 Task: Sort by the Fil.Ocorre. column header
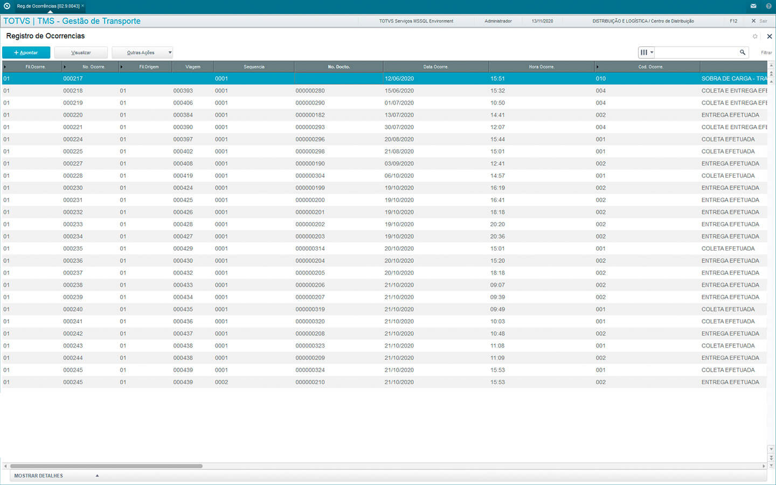35,67
